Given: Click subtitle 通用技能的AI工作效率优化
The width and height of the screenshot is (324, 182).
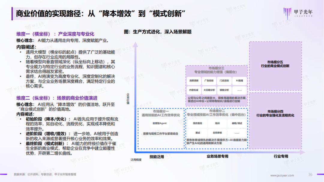Looking at the screenshot, I should 161,115.
